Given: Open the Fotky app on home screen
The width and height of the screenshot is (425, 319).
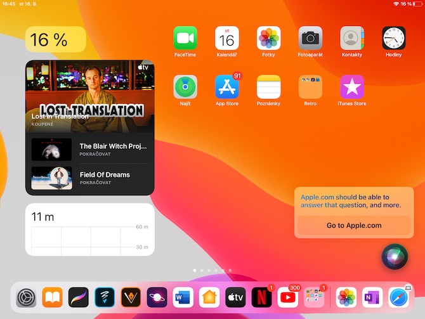Looking at the screenshot, I should [268, 38].
